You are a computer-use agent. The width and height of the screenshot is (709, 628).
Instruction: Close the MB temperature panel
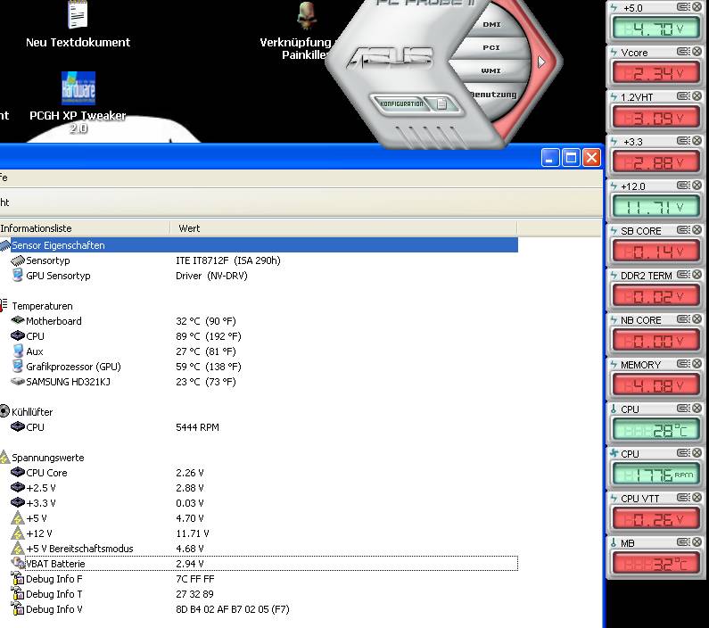click(x=697, y=542)
